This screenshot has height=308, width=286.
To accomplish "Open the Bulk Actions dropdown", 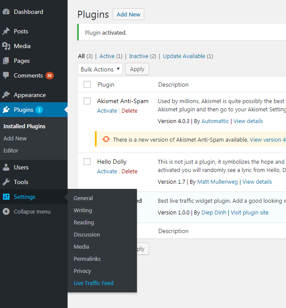I will [100, 69].
